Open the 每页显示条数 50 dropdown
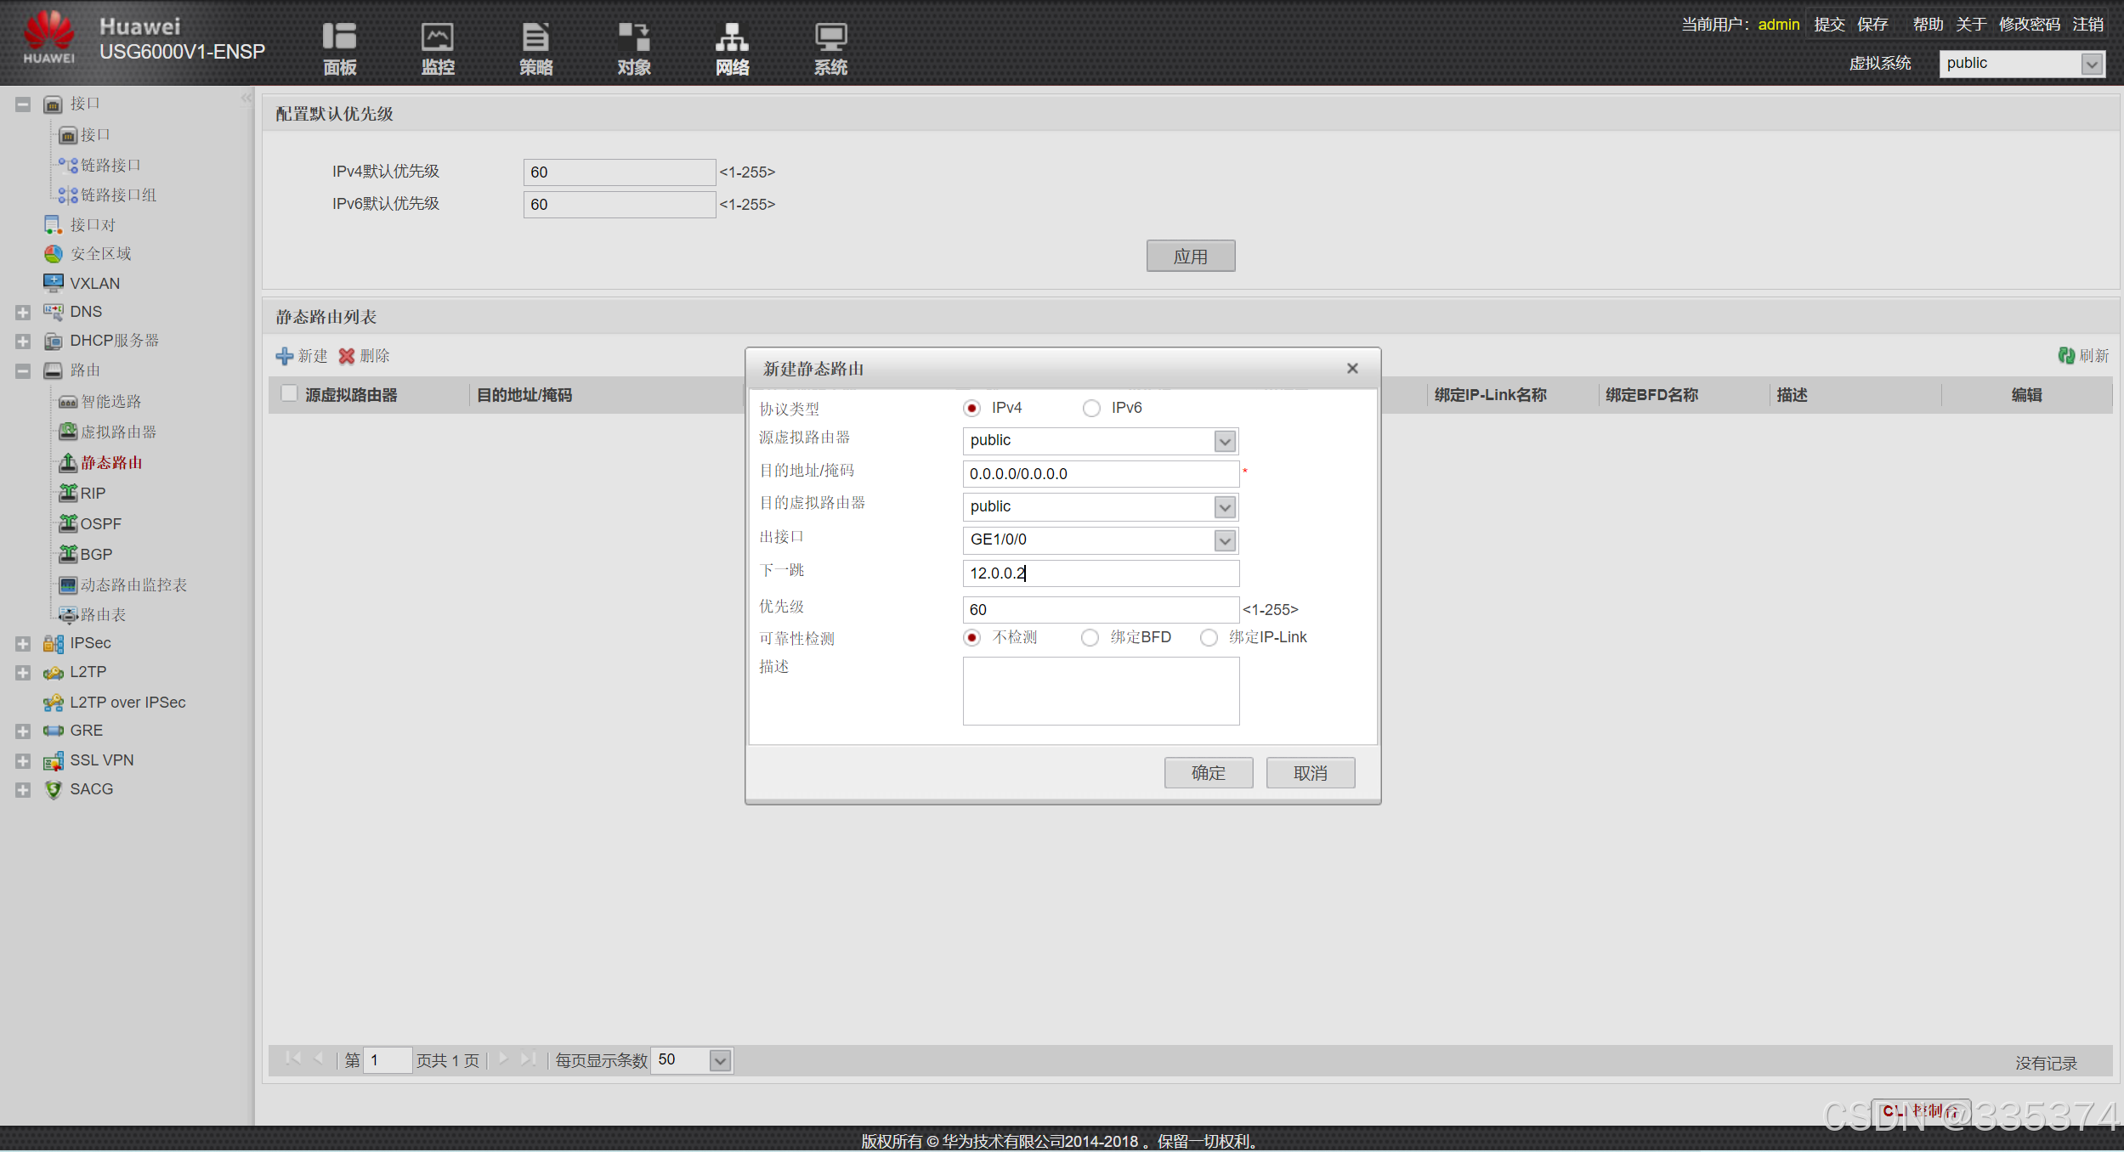Screen dimensions: 2124x1152 pos(720,1061)
